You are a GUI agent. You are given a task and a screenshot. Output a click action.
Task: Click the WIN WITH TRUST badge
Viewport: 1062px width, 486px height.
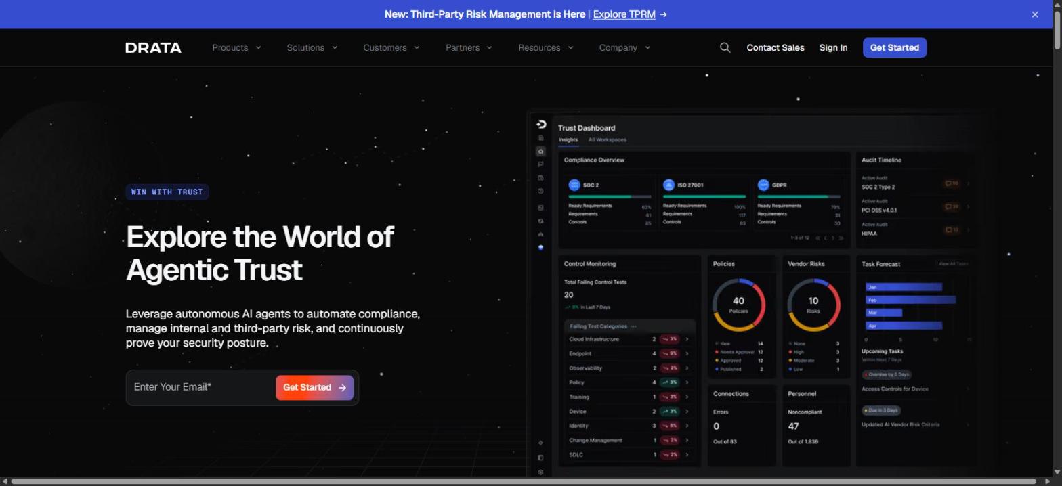[x=167, y=192]
